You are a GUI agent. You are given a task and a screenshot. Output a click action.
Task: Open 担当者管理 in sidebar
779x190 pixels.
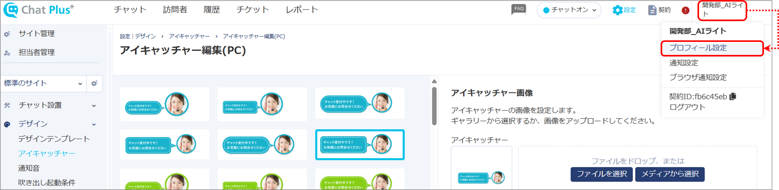37,52
